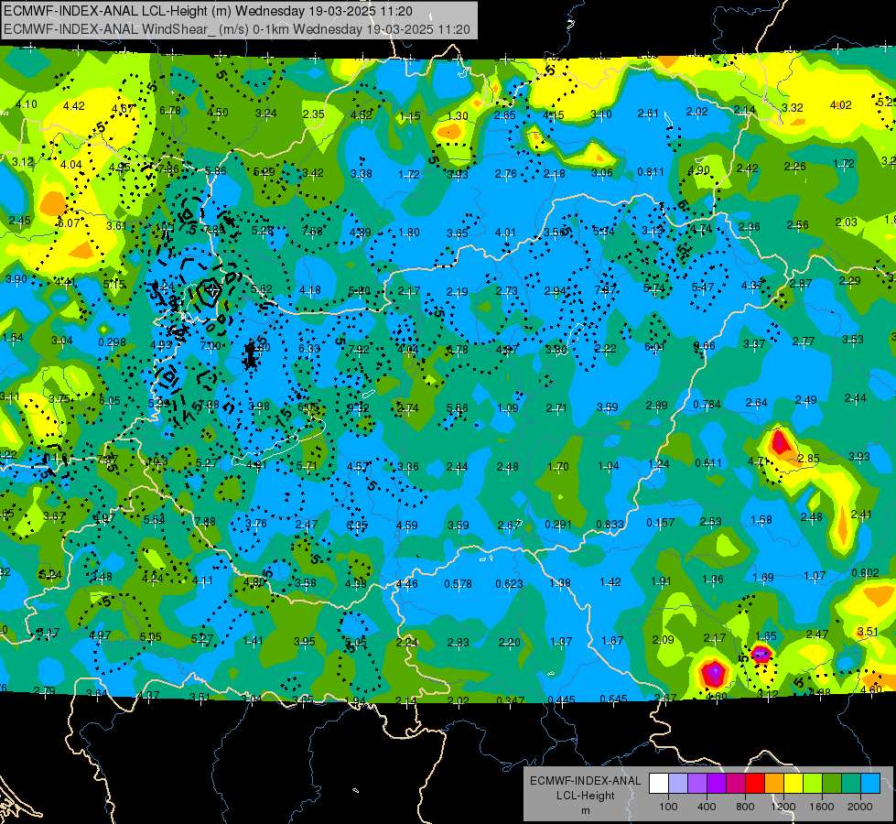
Task: Click the WindShear 0-1km title line
Action: click(x=236, y=29)
